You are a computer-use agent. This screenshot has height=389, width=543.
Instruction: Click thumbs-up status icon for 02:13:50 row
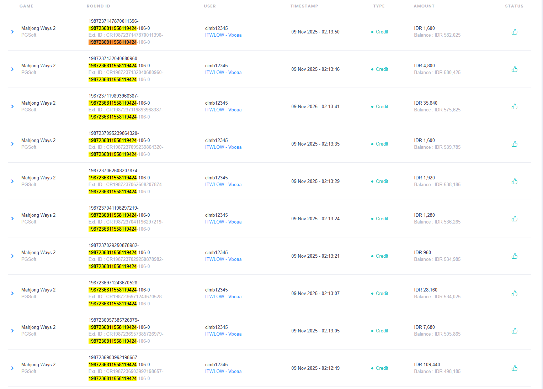514,32
